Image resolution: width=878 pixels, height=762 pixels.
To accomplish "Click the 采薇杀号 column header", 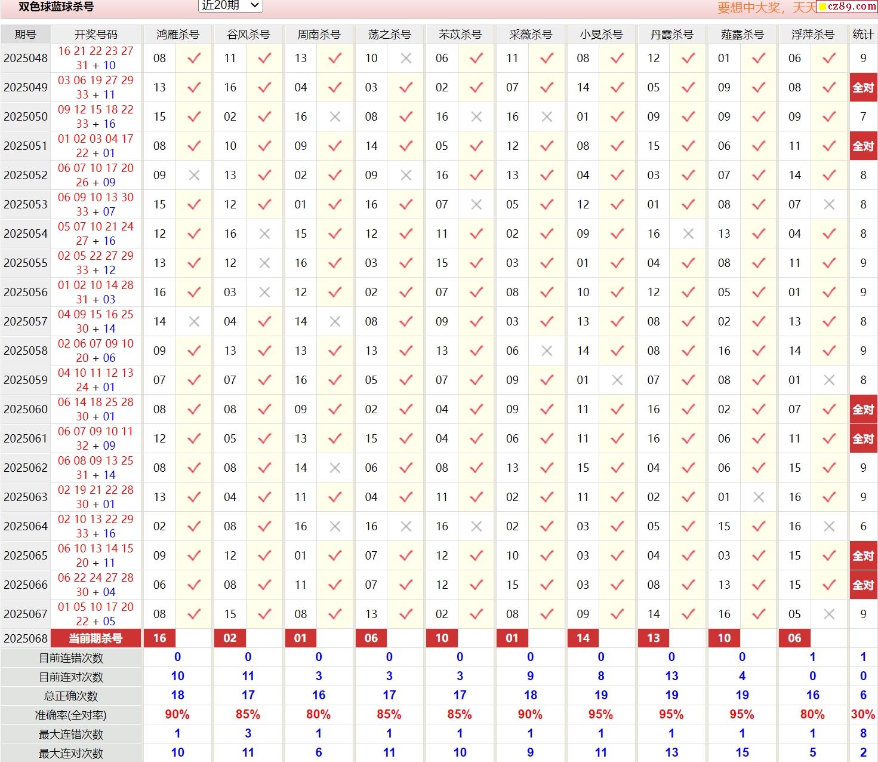I will point(530,34).
